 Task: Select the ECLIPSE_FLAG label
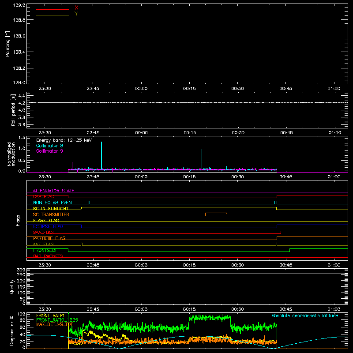[48, 226]
